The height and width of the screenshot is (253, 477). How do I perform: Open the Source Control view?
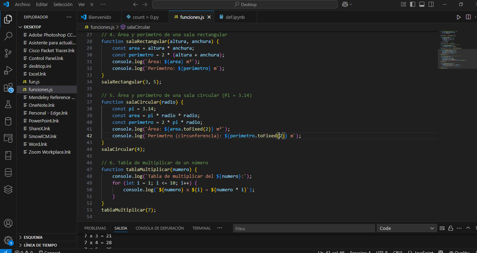[x=8, y=53]
